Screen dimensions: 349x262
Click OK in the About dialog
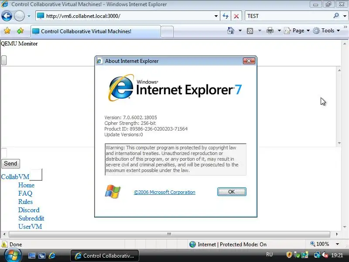[x=232, y=192]
